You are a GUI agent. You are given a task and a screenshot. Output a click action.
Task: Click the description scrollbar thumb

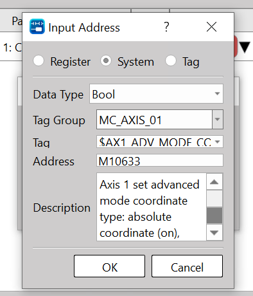pos(214,216)
